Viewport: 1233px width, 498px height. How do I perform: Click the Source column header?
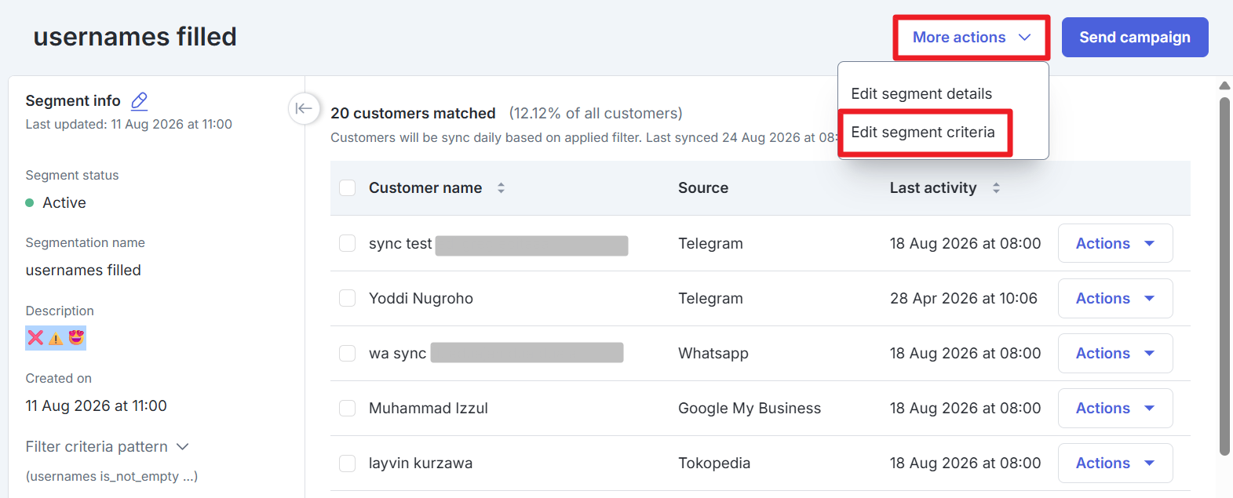(703, 188)
